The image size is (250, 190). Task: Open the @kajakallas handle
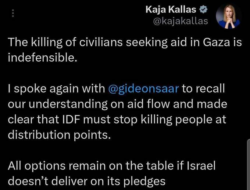pos(180,21)
